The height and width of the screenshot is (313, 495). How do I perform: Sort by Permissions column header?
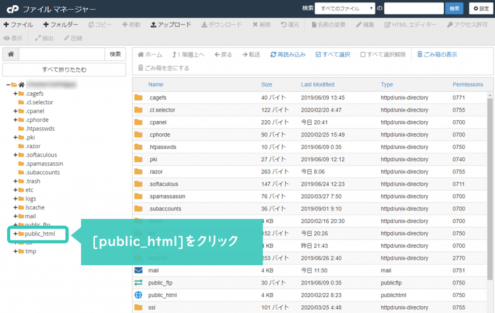point(468,85)
